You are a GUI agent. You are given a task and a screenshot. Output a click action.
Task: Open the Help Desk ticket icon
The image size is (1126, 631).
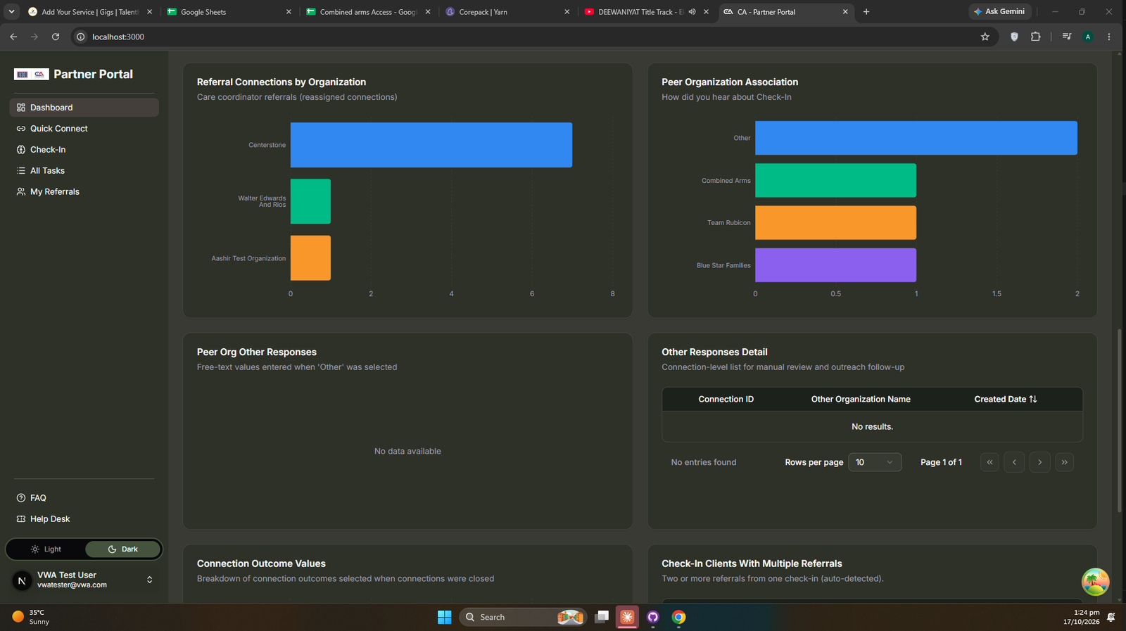pyautogui.click(x=21, y=519)
